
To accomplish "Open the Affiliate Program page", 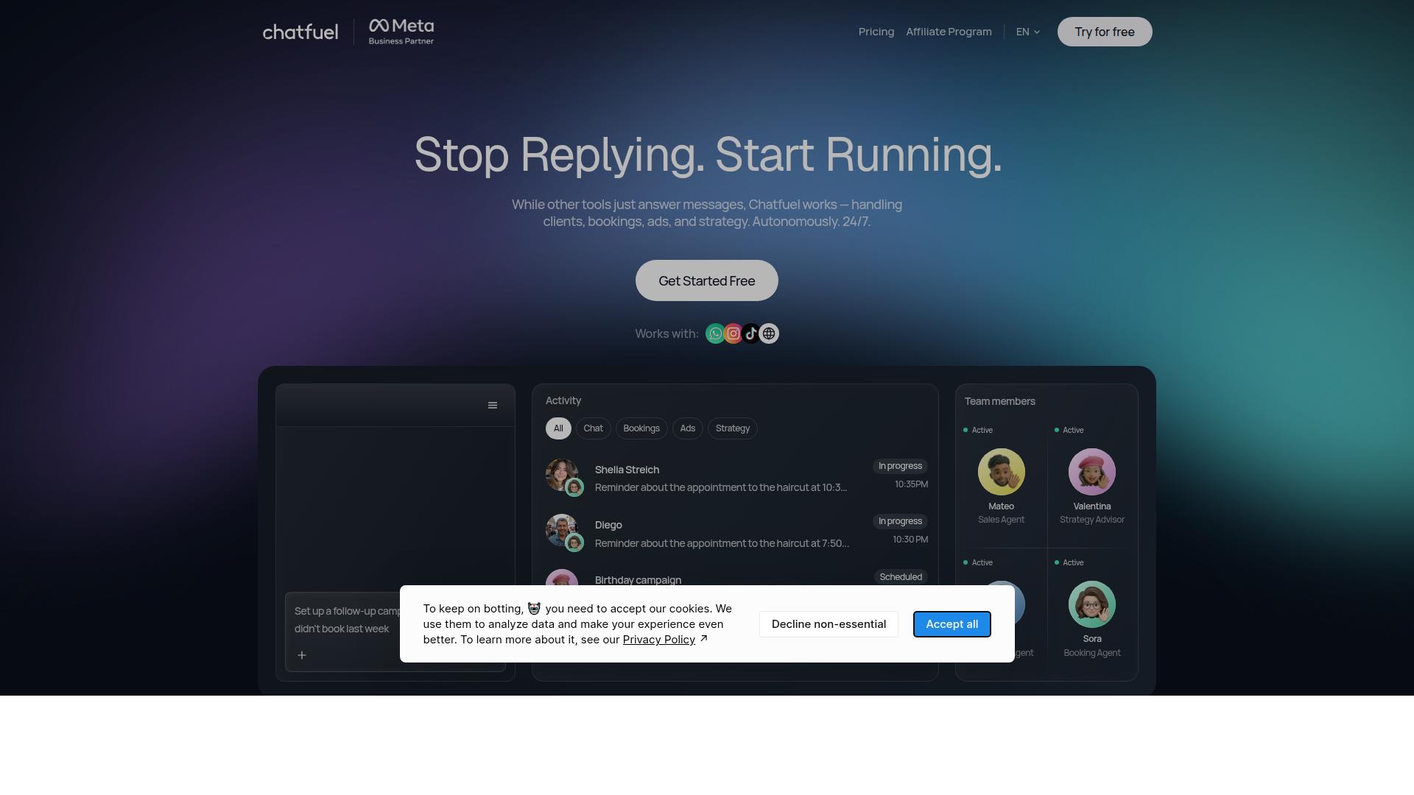I will [949, 32].
